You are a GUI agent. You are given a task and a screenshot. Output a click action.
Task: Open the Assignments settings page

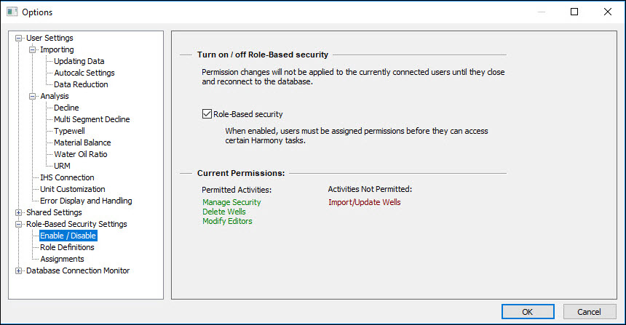coord(62,259)
